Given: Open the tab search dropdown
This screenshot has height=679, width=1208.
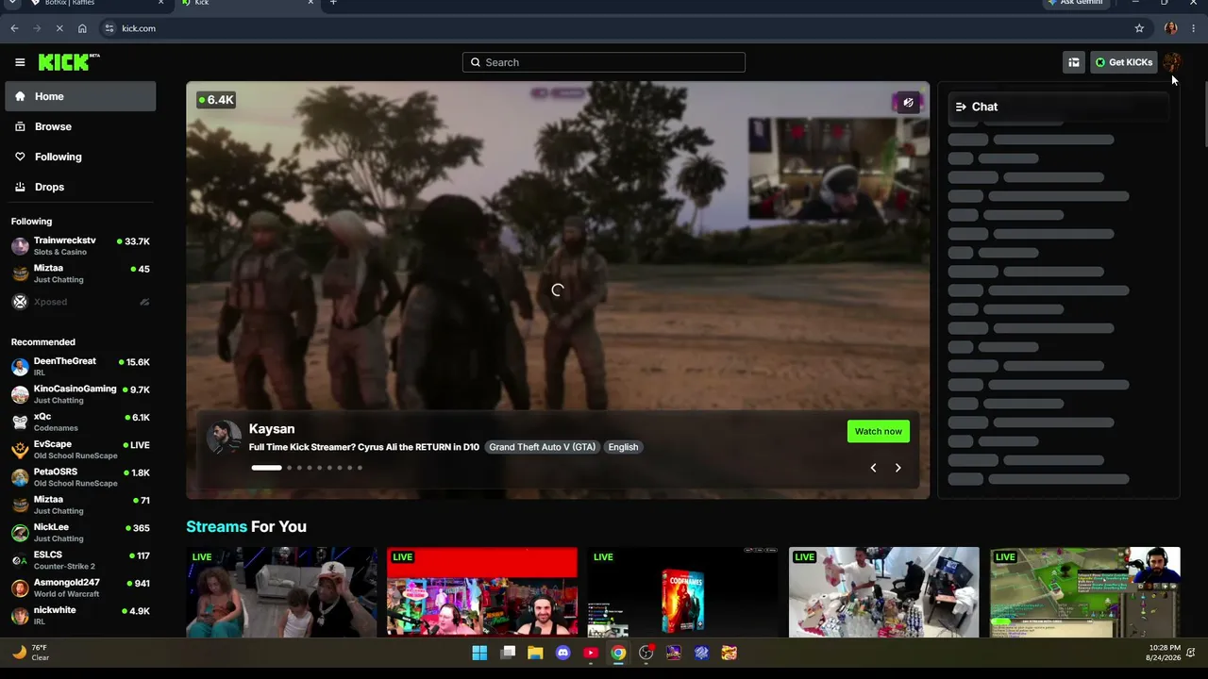Looking at the screenshot, I should coord(11,4).
